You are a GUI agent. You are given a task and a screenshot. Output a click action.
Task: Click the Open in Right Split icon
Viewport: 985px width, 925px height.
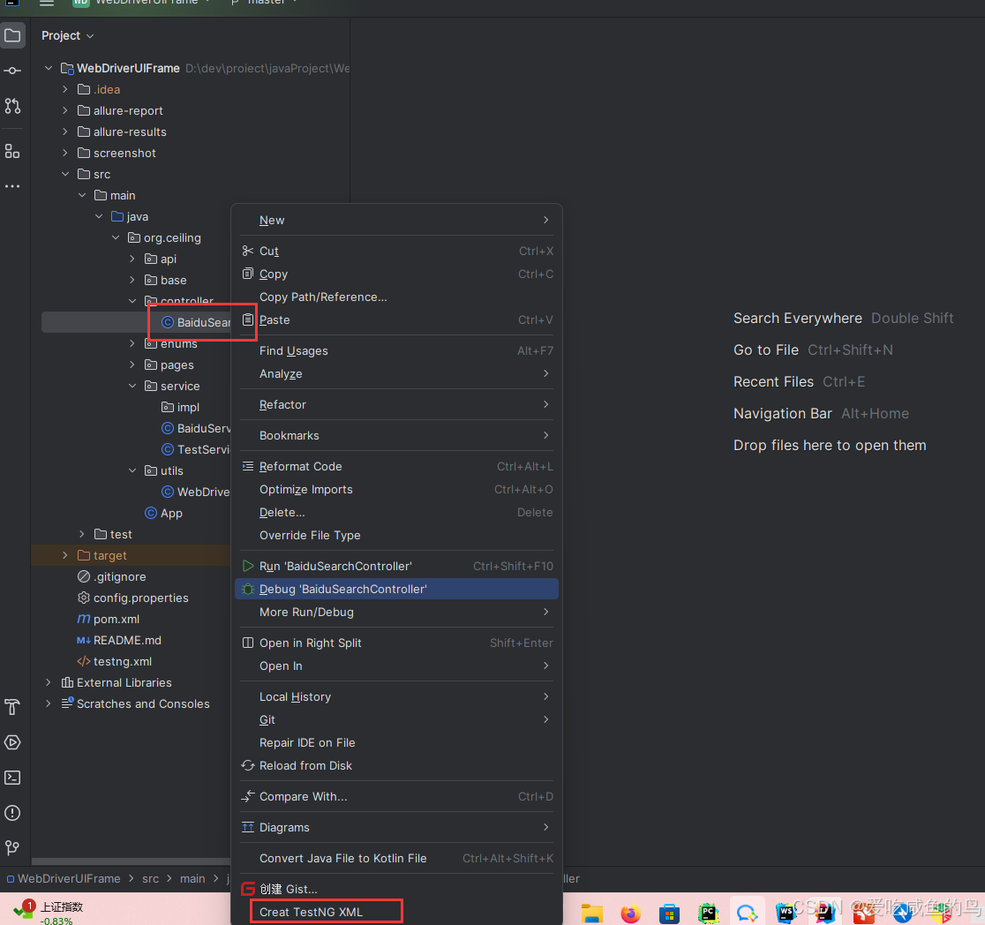tap(248, 643)
